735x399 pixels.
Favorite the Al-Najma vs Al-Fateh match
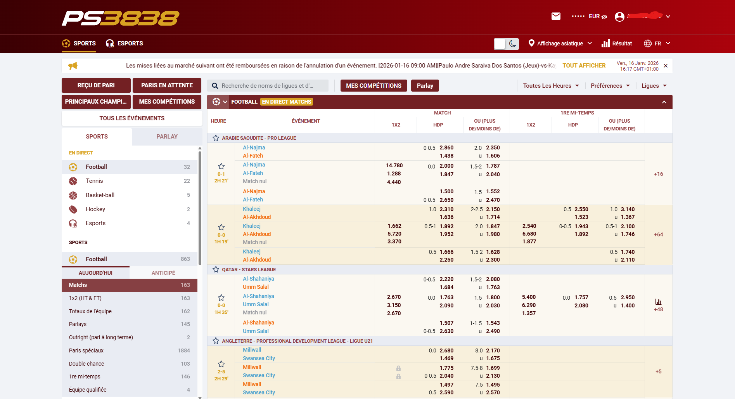[221, 167]
